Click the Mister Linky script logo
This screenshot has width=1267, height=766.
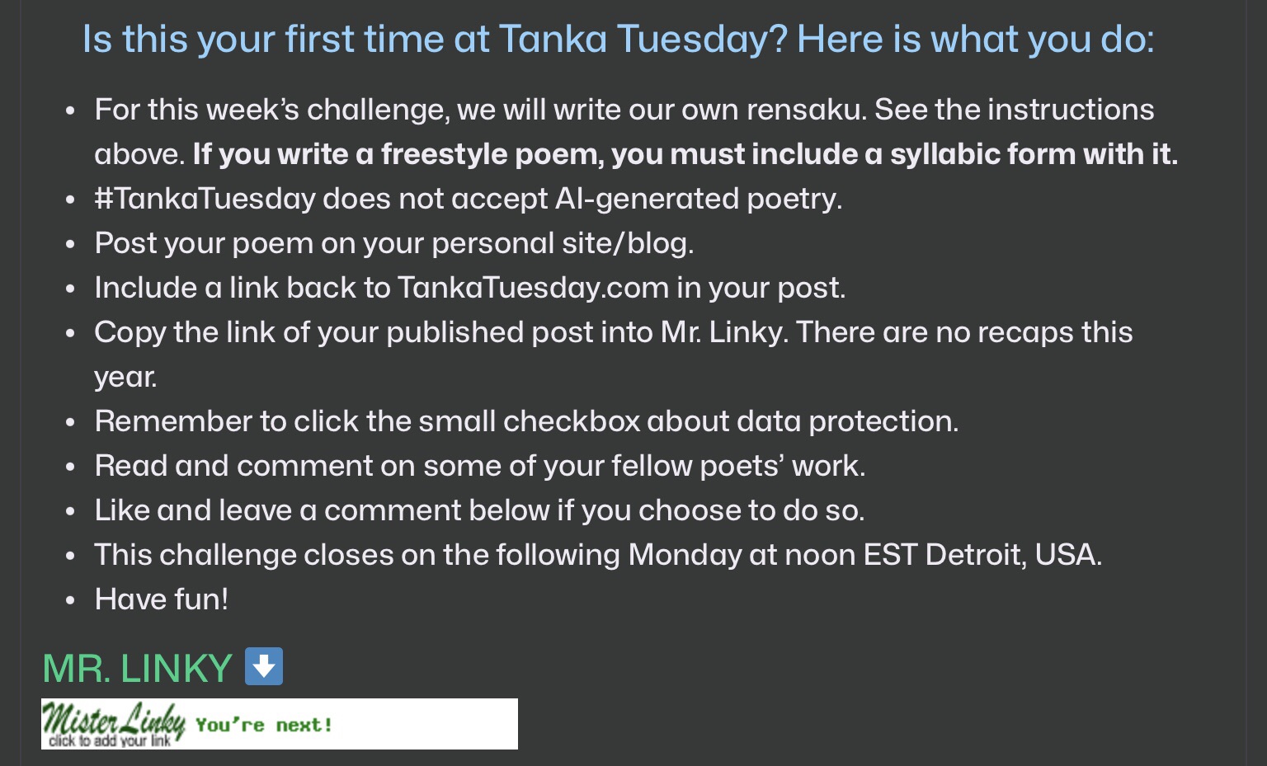[114, 720]
